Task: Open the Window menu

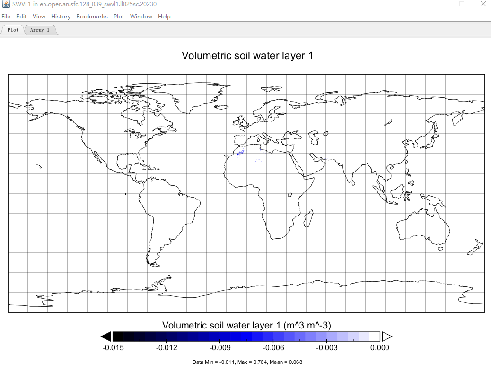Action: 141,16
